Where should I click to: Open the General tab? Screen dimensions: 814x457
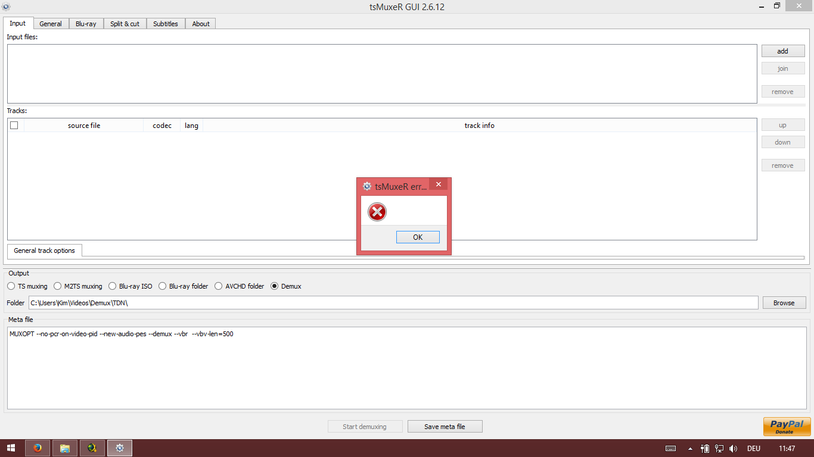click(51, 24)
